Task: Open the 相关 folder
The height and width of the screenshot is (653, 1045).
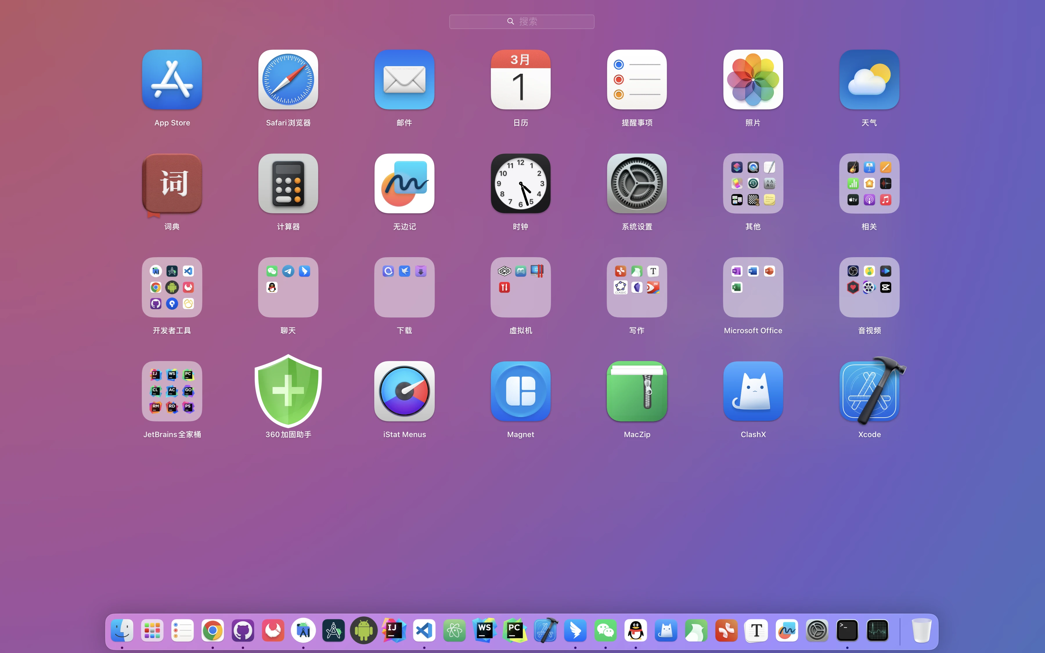Action: 869,183
